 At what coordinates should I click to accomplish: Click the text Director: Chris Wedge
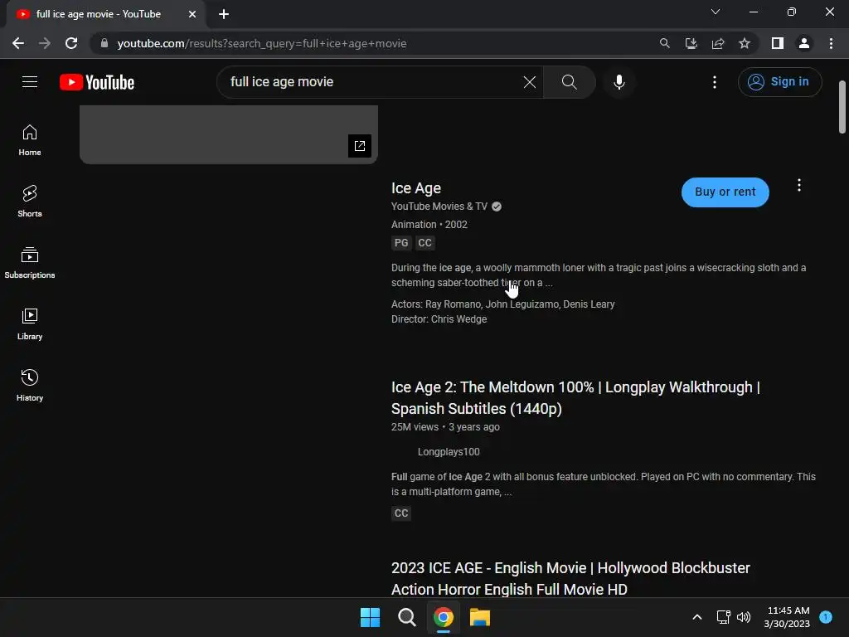pos(439,319)
